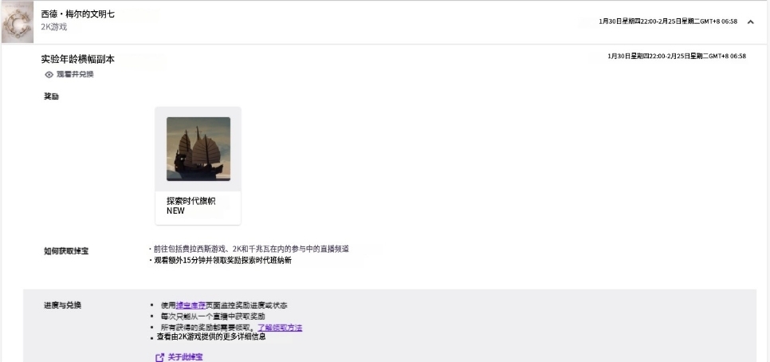The height and width of the screenshot is (362, 770).
Task: Click the 西德·梅尔的文明七 campaign title
Action: click(x=77, y=14)
